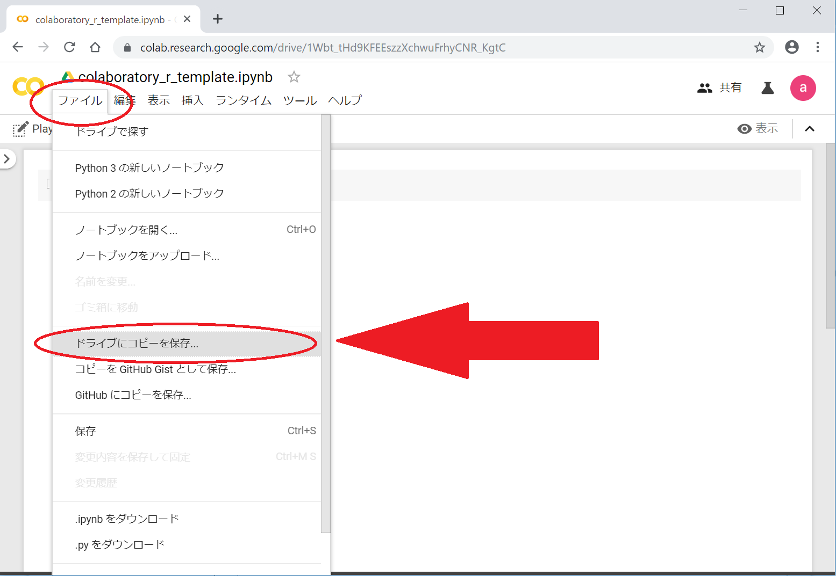This screenshot has width=836, height=576.
Task: Click the Colab logo icon
Action: point(27,87)
